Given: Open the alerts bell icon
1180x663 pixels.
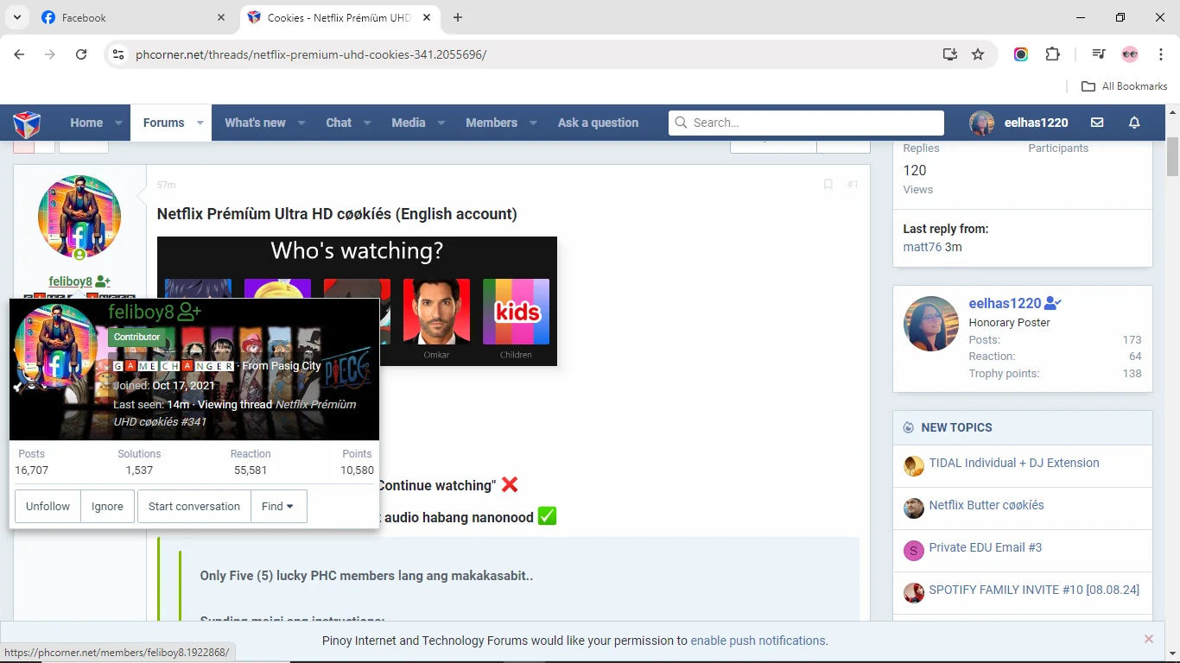Looking at the screenshot, I should [x=1134, y=123].
